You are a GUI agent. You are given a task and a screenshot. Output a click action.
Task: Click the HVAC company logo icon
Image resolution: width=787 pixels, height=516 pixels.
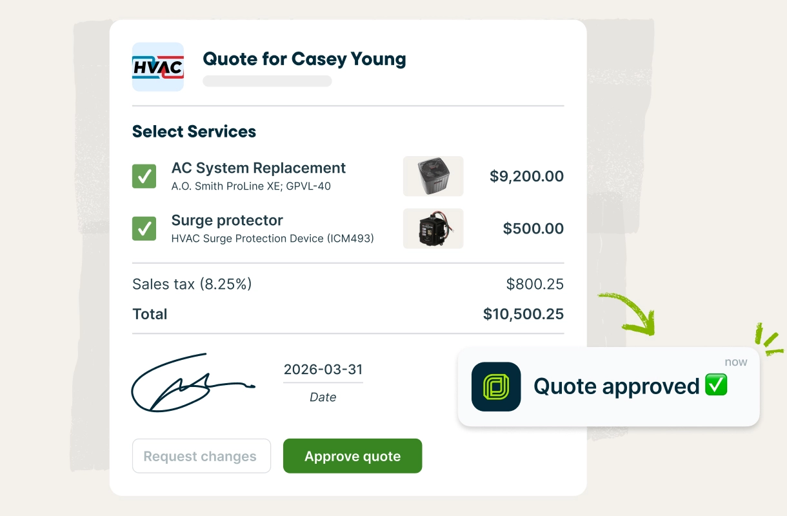pos(158,67)
